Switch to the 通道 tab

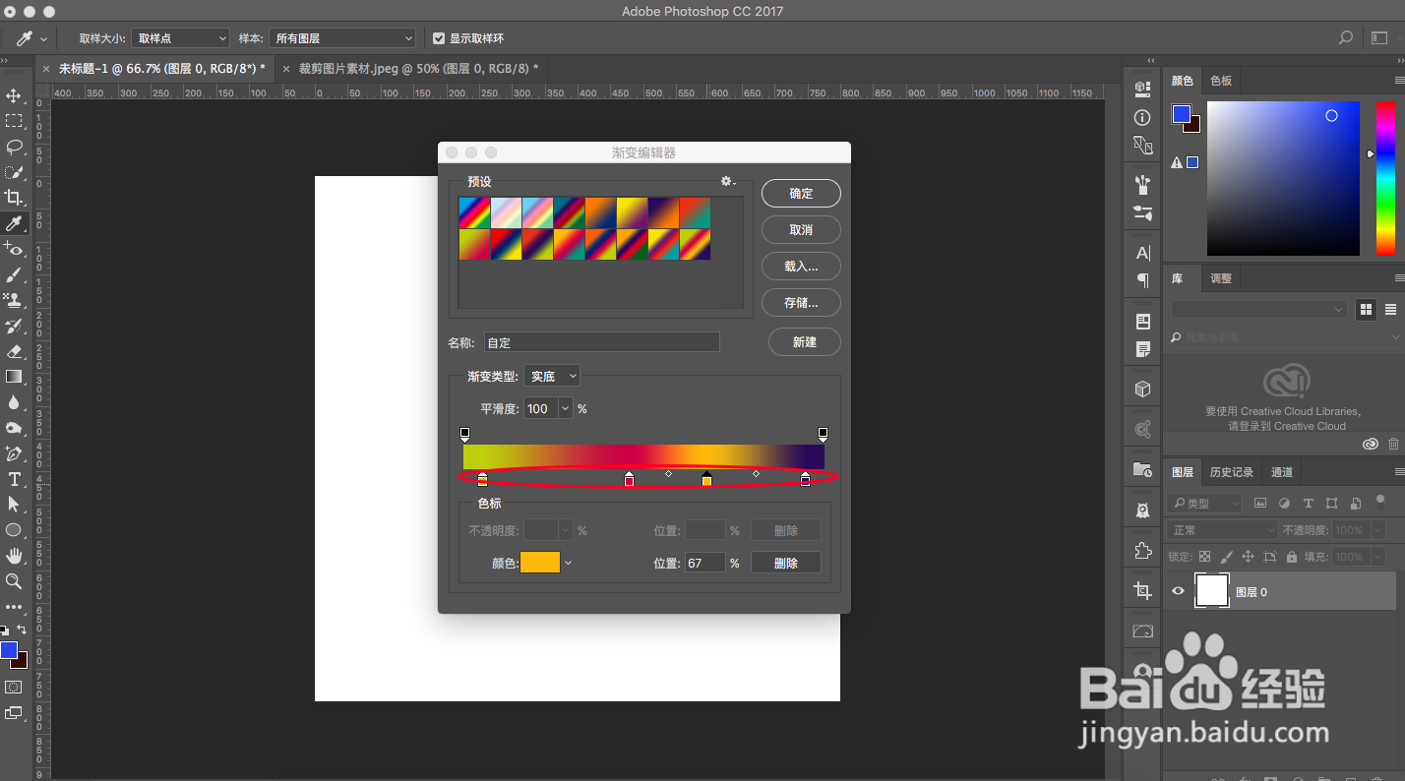(1282, 472)
